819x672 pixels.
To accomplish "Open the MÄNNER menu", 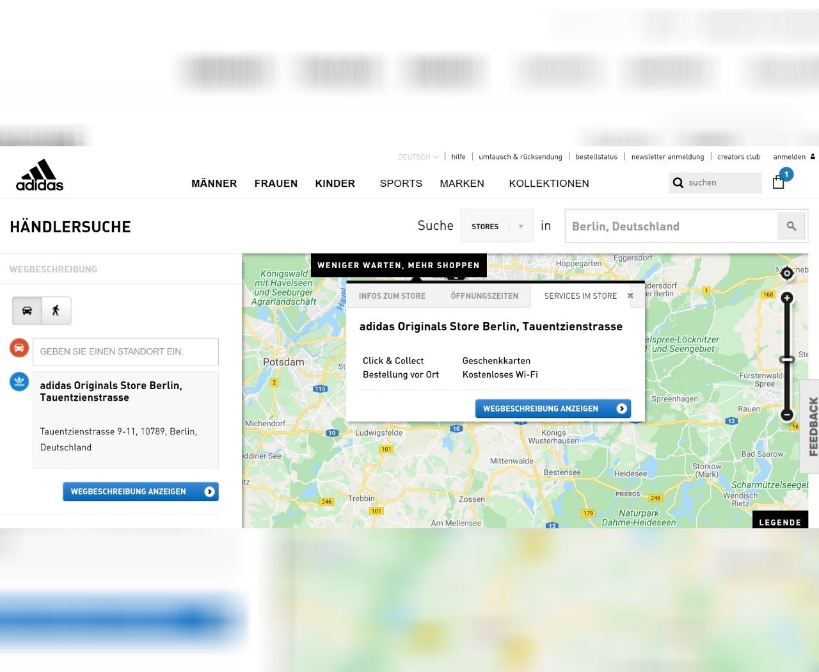I will [214, 184].
